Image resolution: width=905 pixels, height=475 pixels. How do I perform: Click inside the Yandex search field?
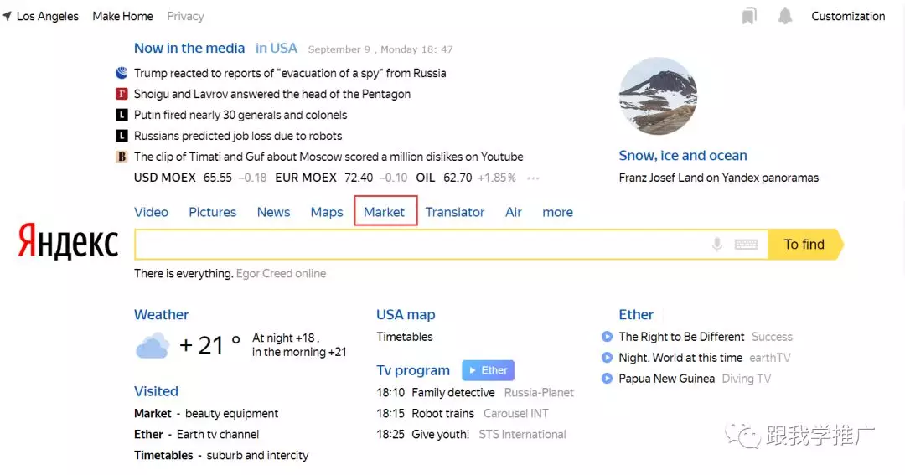[419, 245]
